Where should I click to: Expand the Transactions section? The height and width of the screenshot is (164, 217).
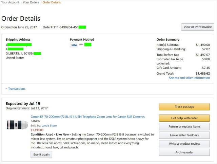tap(17, 89)
